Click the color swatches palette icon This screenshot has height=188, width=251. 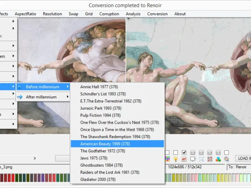[x=227, y=159]
